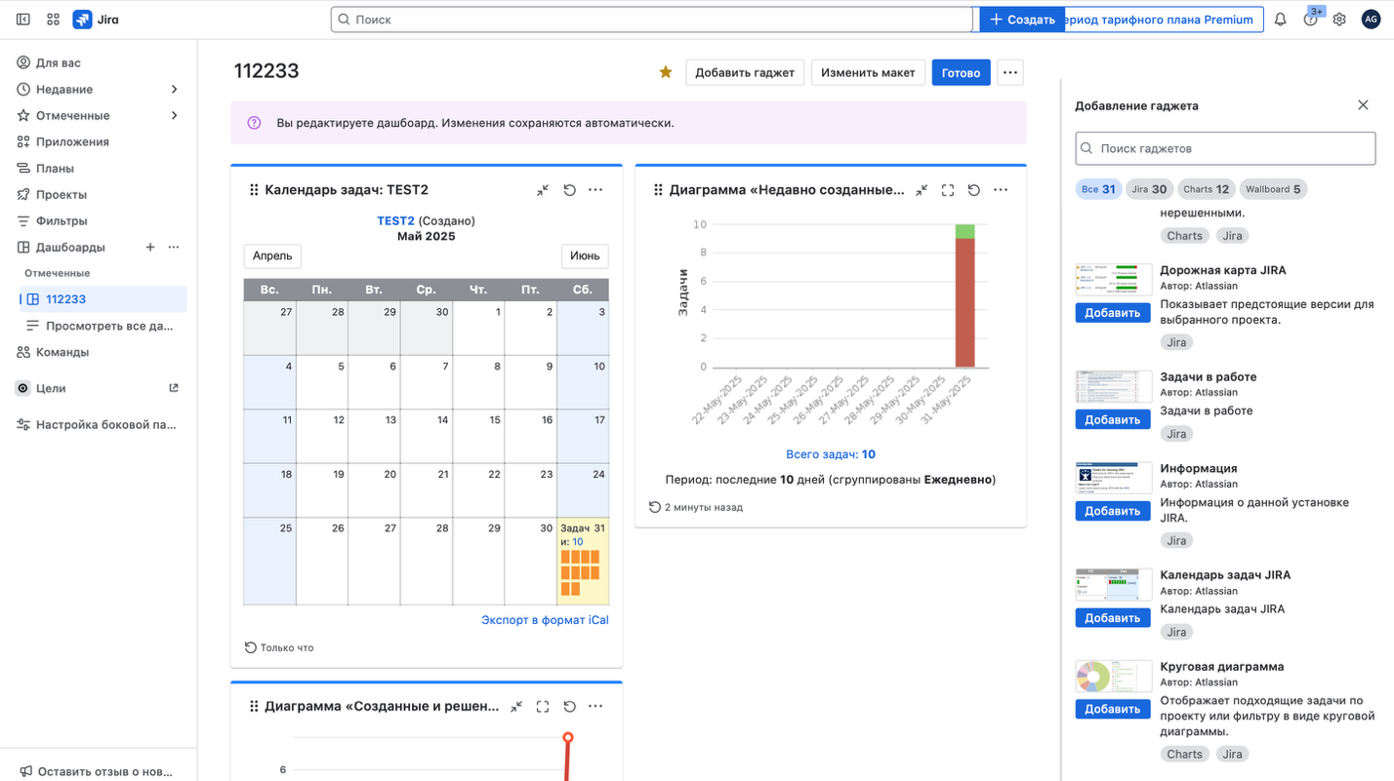This screenshot has height=781, width=1394.
Task: Minimize the Календарь задач gadget
Action: tap(543, 190)
